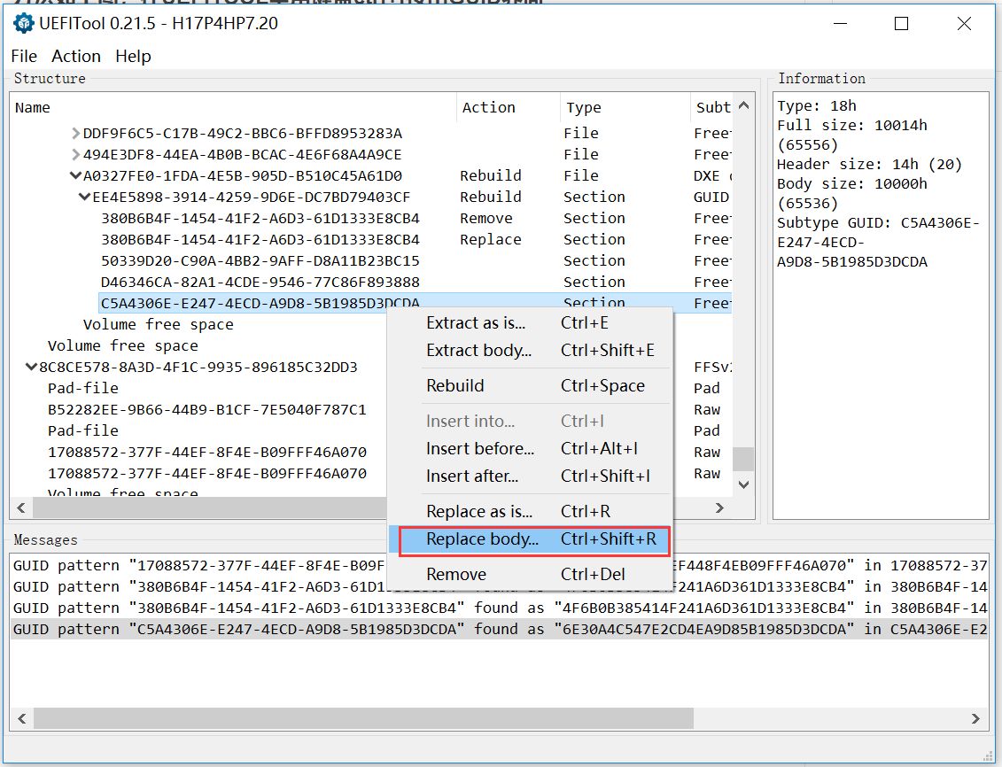Collapse the 8C8CE578-8A3D-4F1C volume node
This screenshot has height=767, width=1002.
(31, 368)
